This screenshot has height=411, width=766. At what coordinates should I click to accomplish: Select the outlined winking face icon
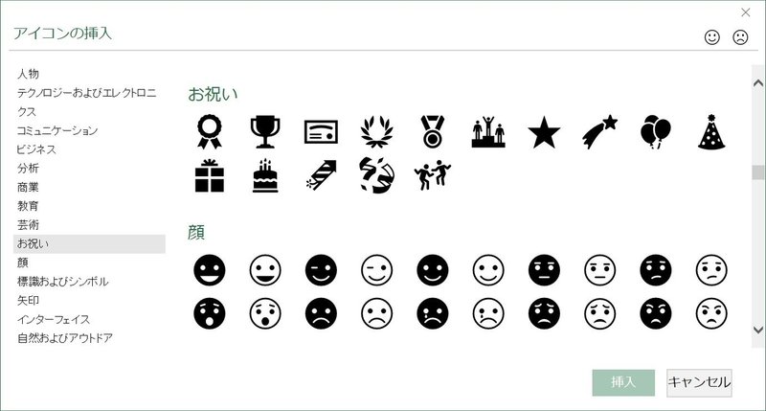(x=376, y=270)
